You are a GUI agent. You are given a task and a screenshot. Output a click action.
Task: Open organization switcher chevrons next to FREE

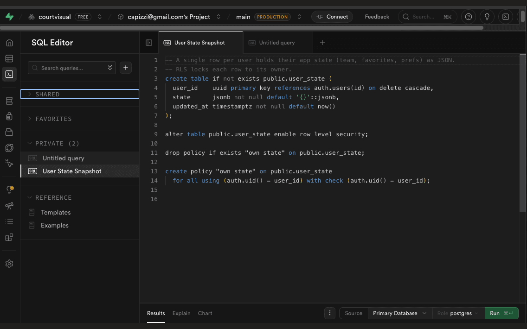100,17
